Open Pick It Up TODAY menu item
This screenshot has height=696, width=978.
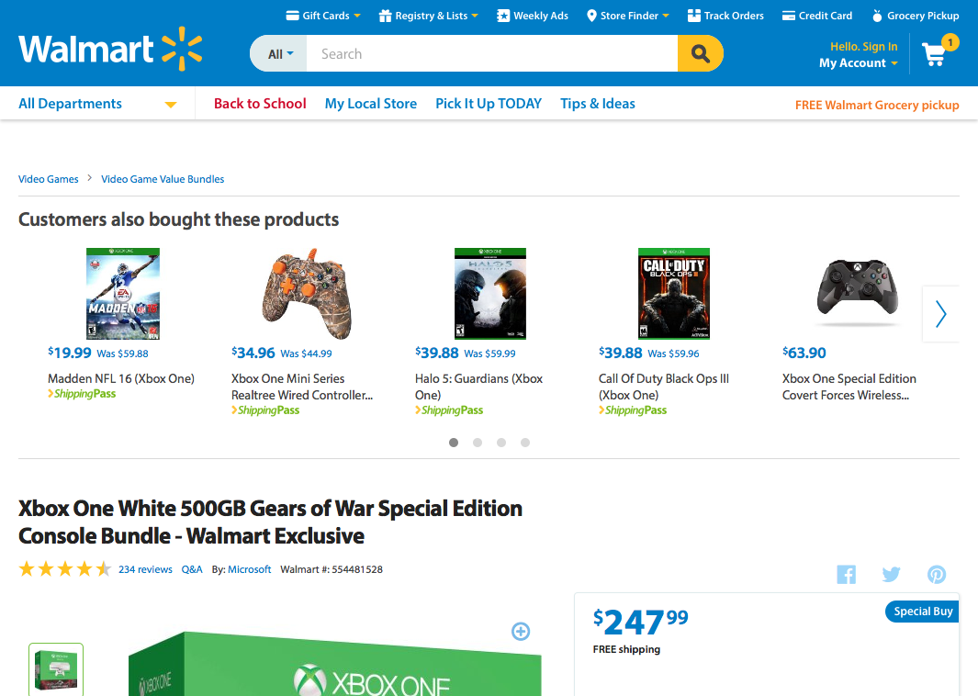point(489,104)
